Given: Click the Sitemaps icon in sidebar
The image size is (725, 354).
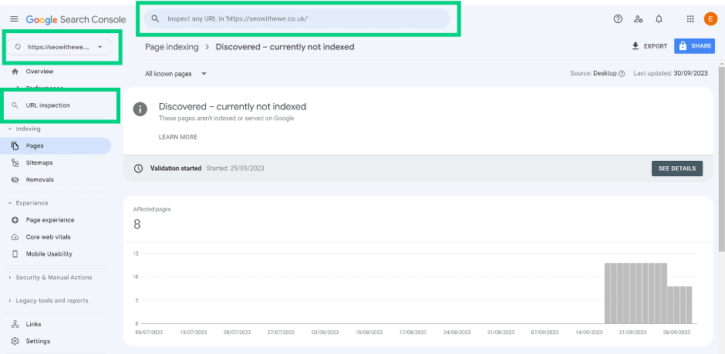Looking at the screenshot, I should (x=15, y=163).
